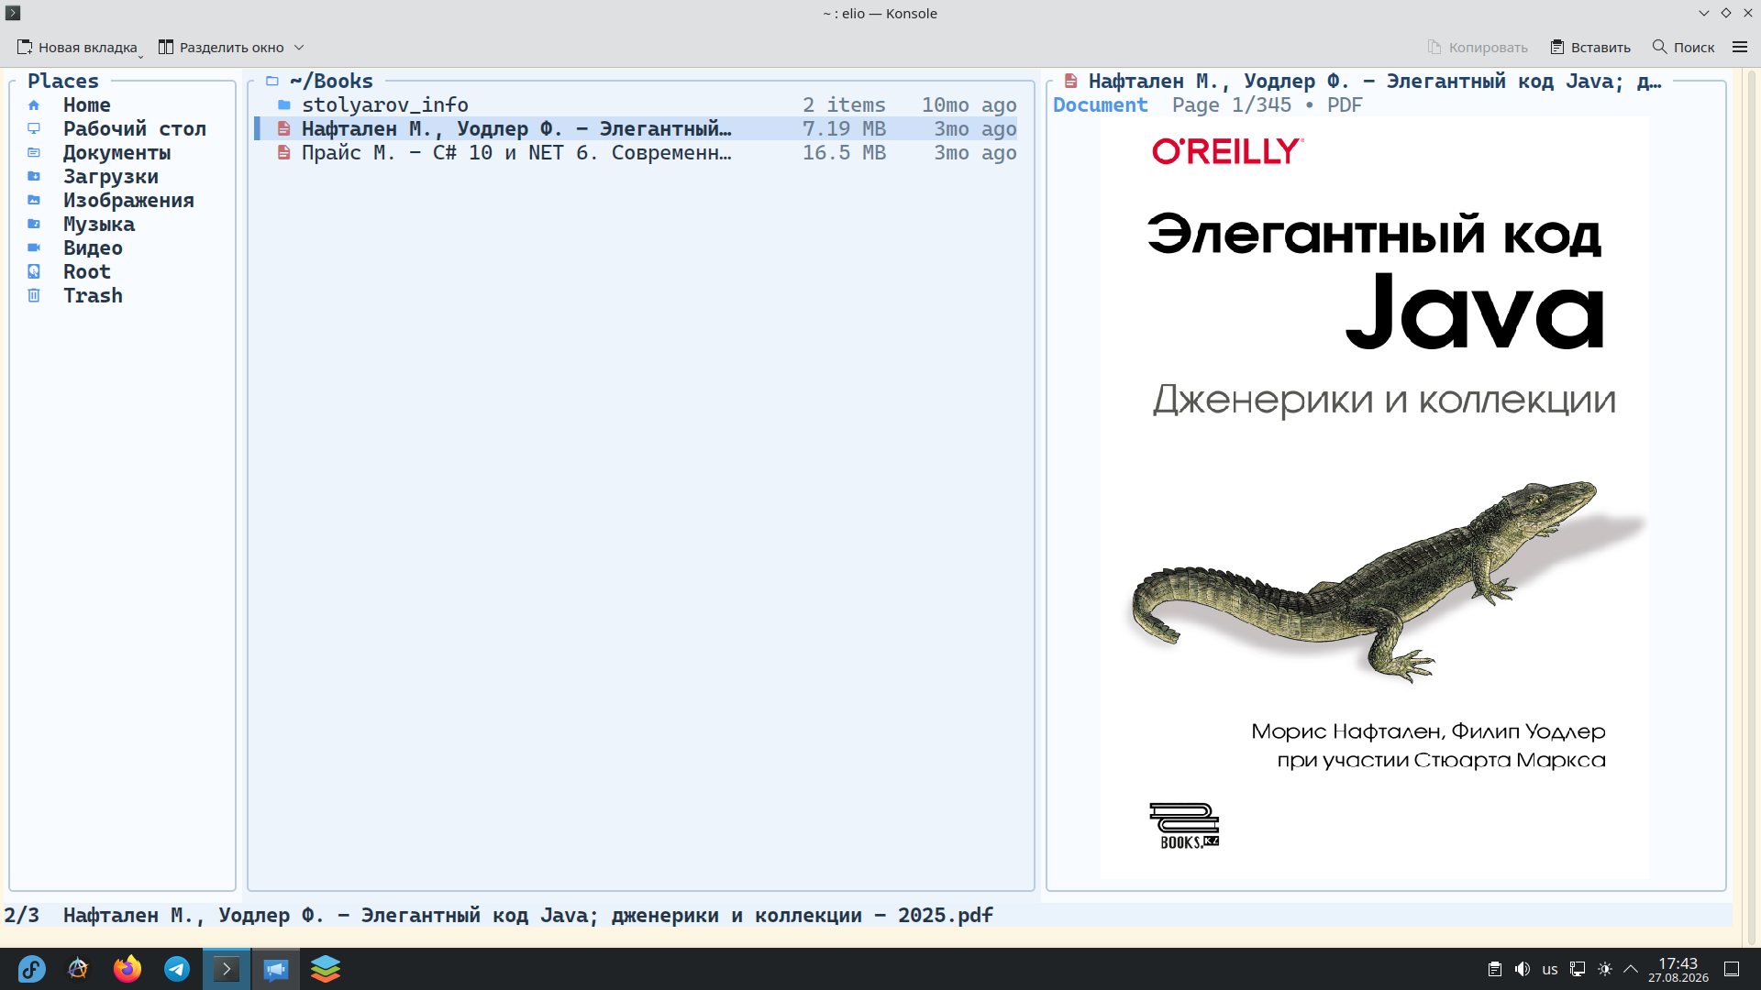Image resolution: width=1761 pixels, height=990 pixels.
Task: Click the Копировать copy button
Action: 1478,47
